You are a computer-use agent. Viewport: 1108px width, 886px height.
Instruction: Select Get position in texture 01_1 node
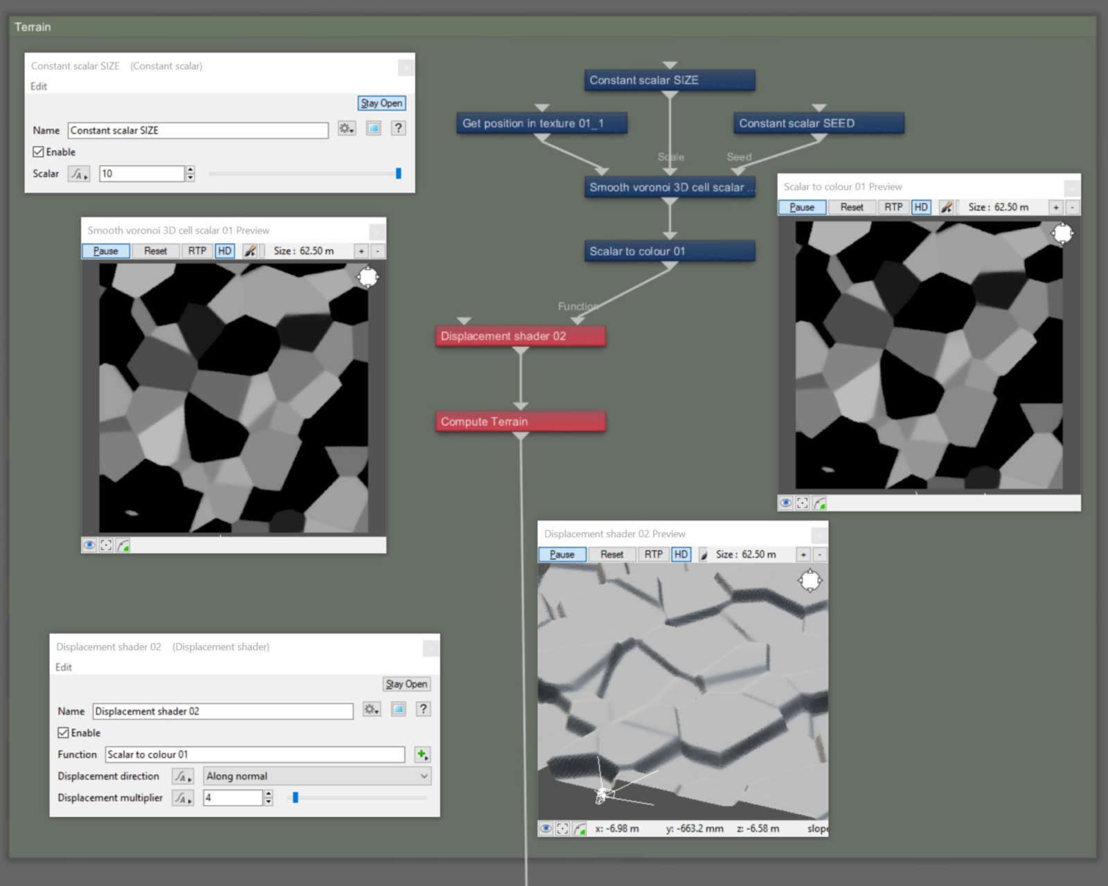coord(542,123)
